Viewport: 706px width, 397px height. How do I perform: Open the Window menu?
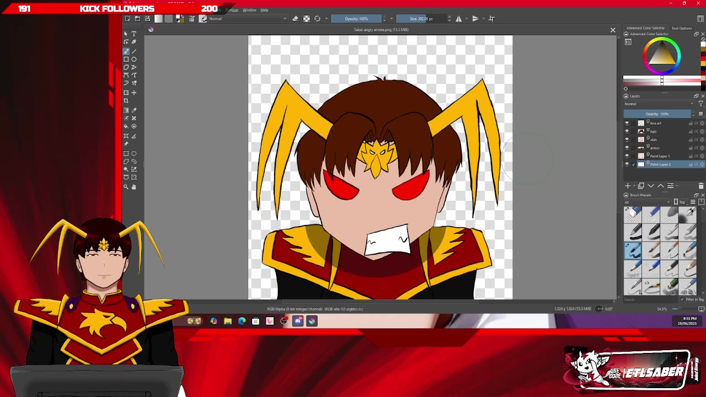point(249,10)
